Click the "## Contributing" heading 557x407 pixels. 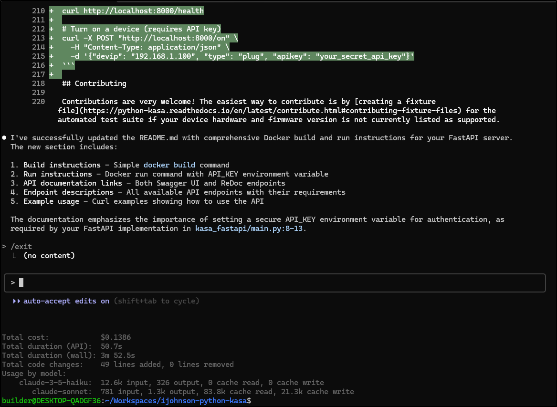(94, 83)
